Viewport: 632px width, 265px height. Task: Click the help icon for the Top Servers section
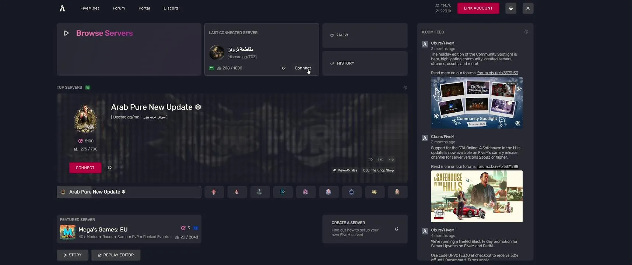tap(405, 88)
